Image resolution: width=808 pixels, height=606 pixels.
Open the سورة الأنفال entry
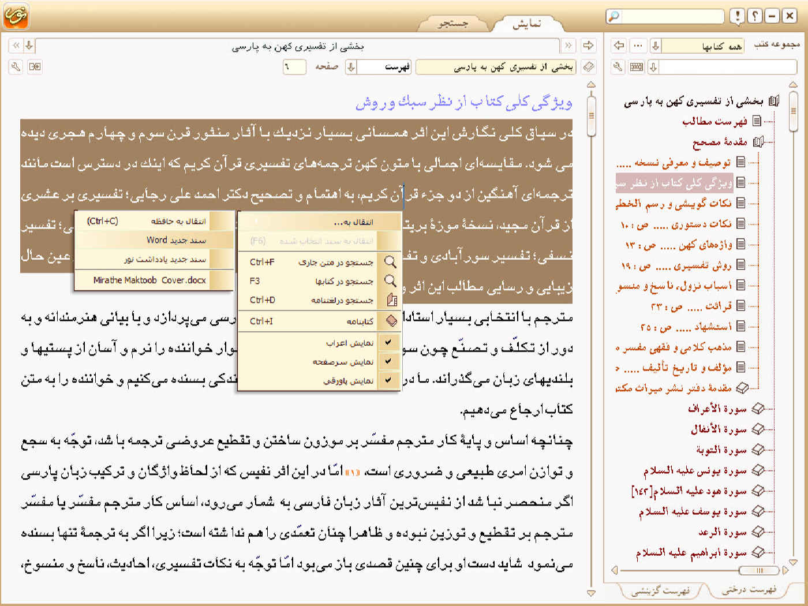(x=719, y=429)
